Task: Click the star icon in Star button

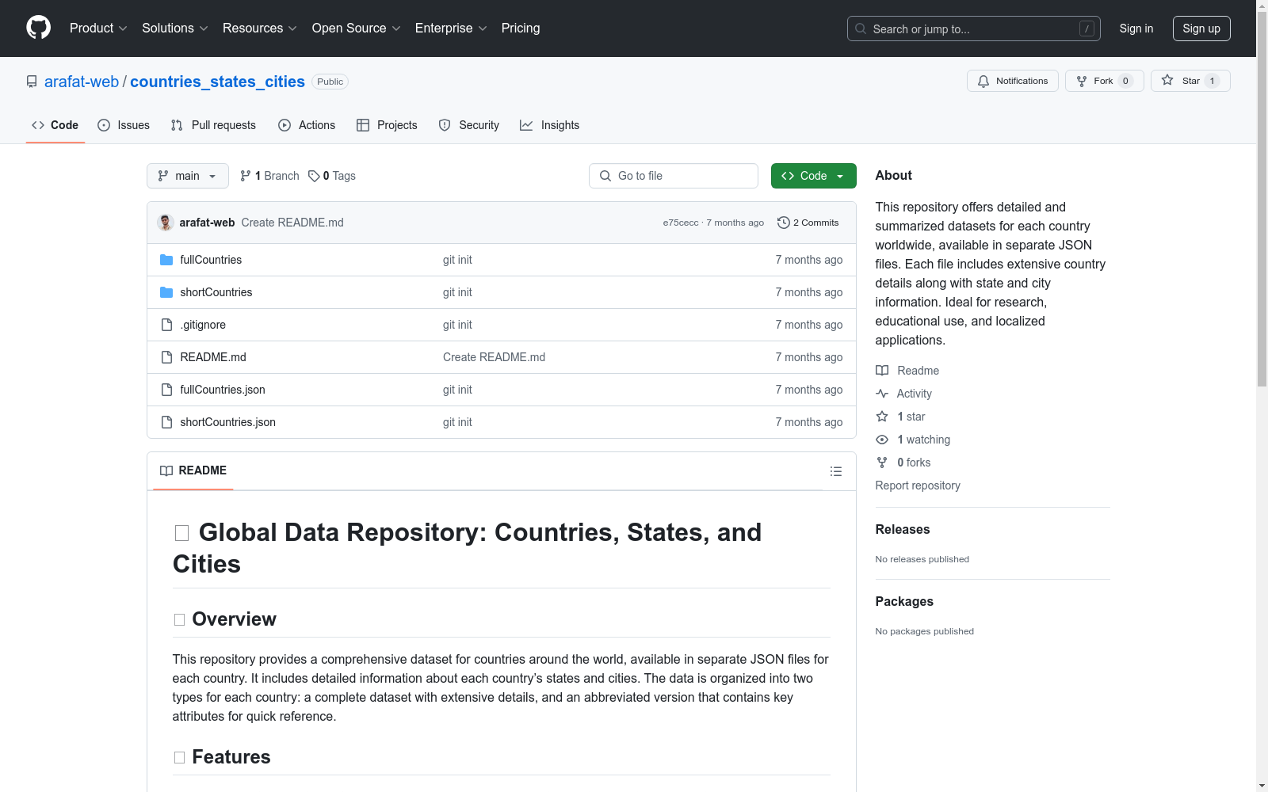Action: pyautogui.click(x=1167, y=80)
